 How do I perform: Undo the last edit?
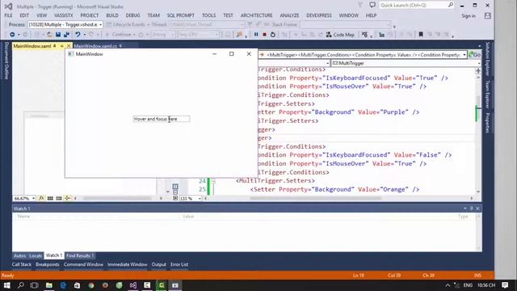78,34
